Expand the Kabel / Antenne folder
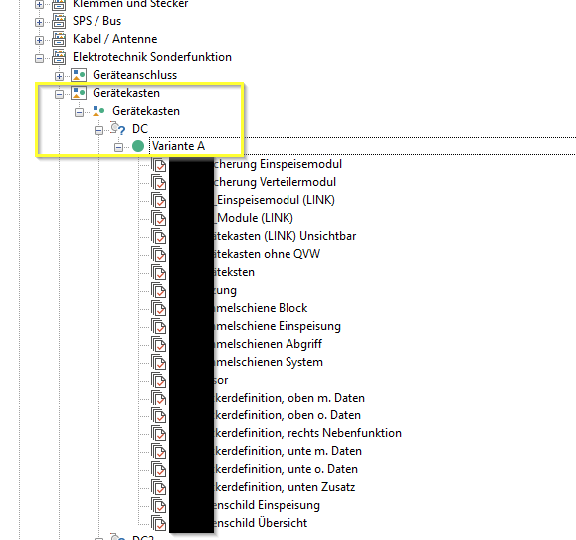This screenshot has width=576, height=540. 39,40
